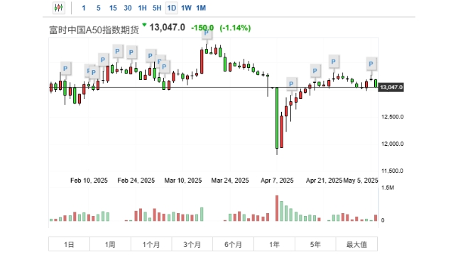Click the 13,047.0 price axis label

point(391,87)
